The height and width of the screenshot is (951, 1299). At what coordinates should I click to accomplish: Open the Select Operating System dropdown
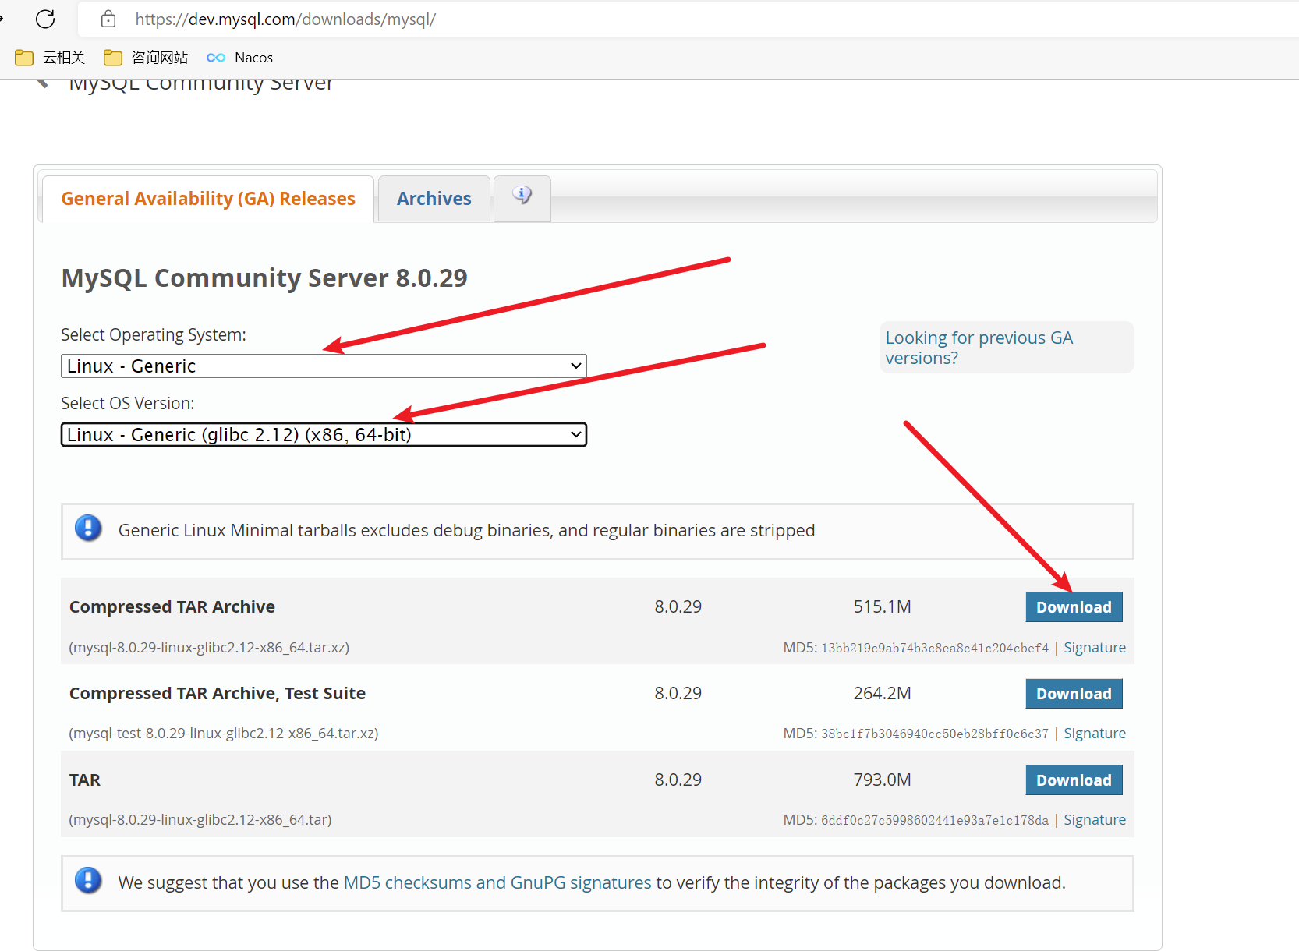coord(324,366)
